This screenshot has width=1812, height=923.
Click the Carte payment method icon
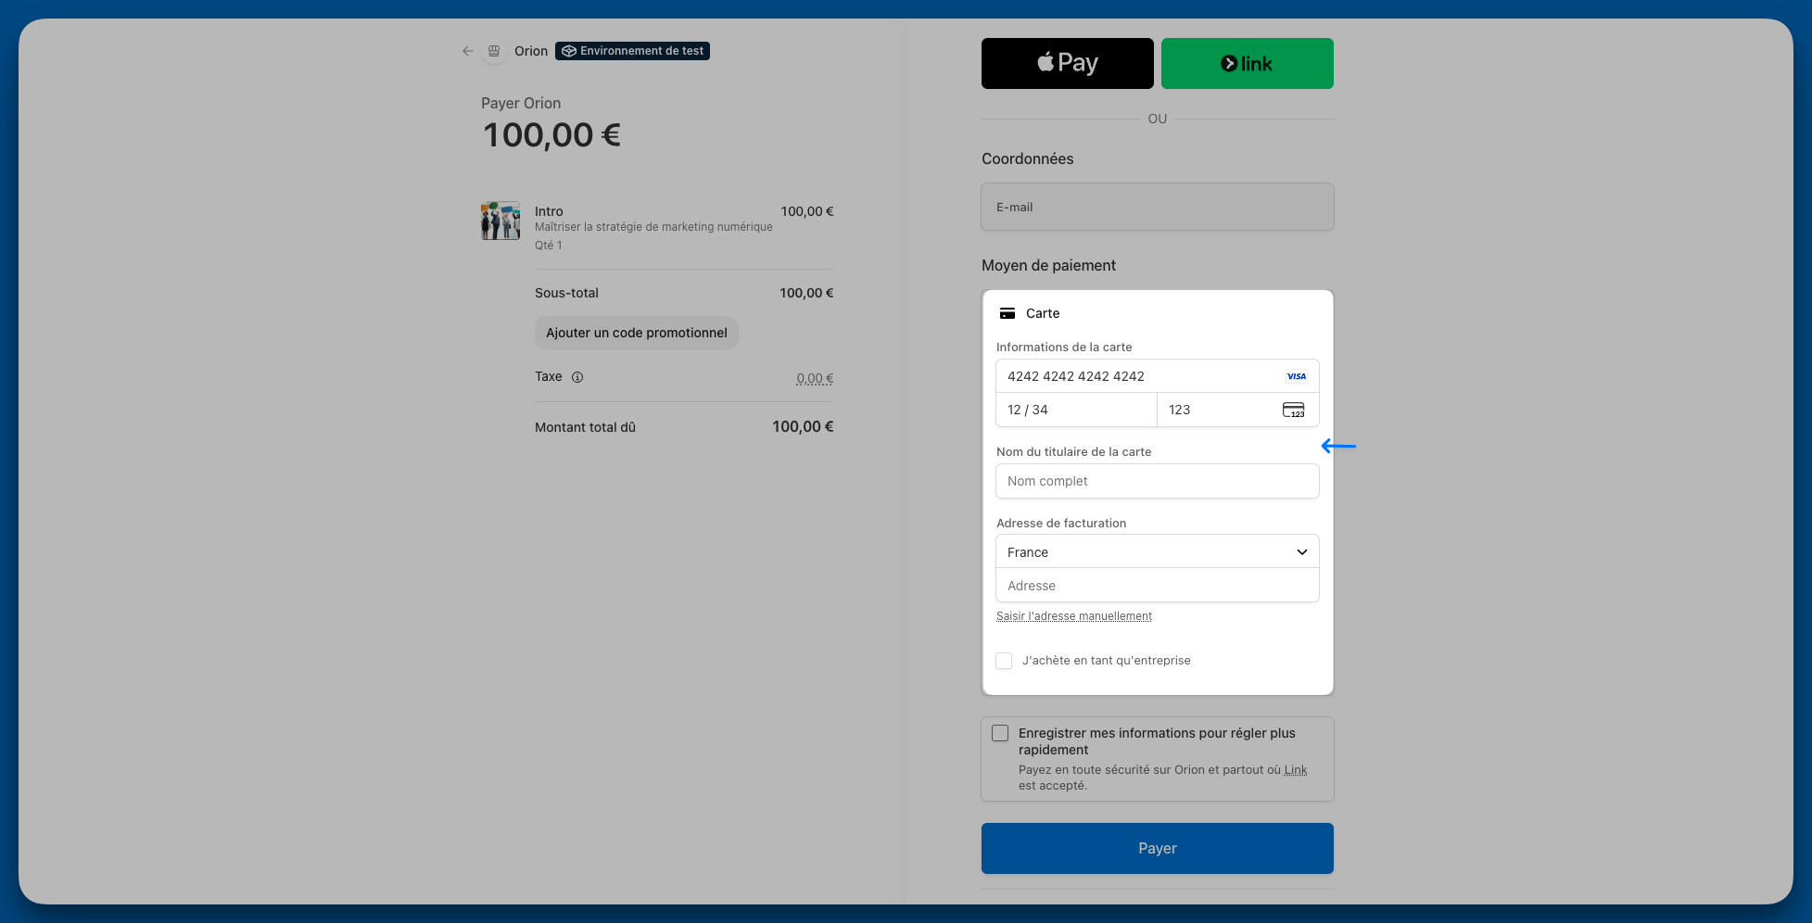point(1007,313)
